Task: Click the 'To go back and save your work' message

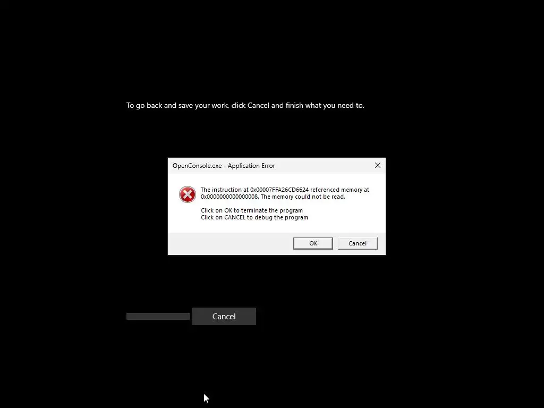Action: pos(245,106)
